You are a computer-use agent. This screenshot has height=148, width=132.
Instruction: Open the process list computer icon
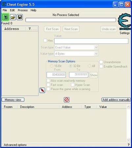5,17
